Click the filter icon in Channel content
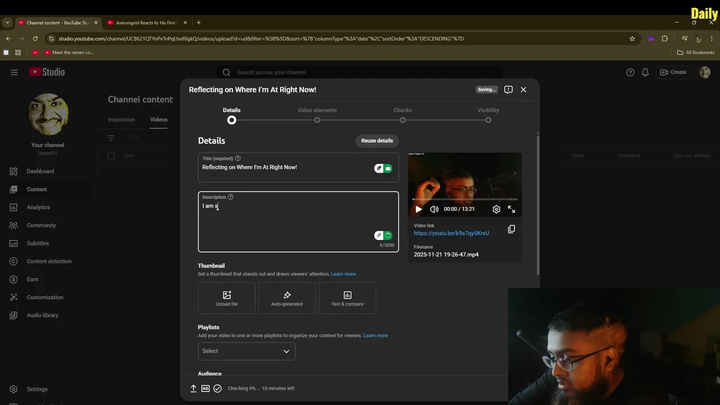Screen dimensions: 720x405 point(111,138)
